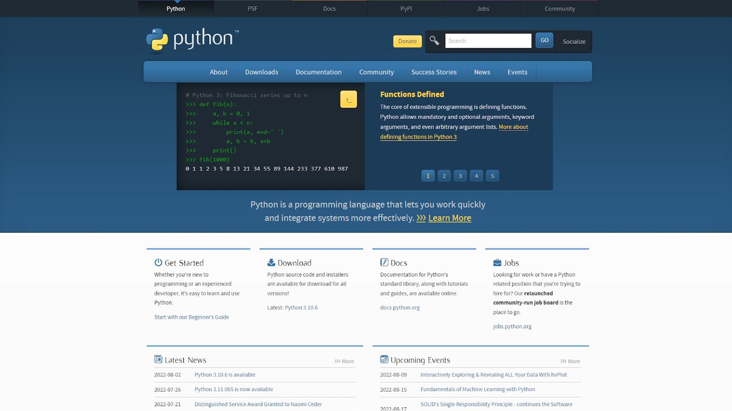Open the Python 3.10.6 latest download link

click(x=301, y=308)
